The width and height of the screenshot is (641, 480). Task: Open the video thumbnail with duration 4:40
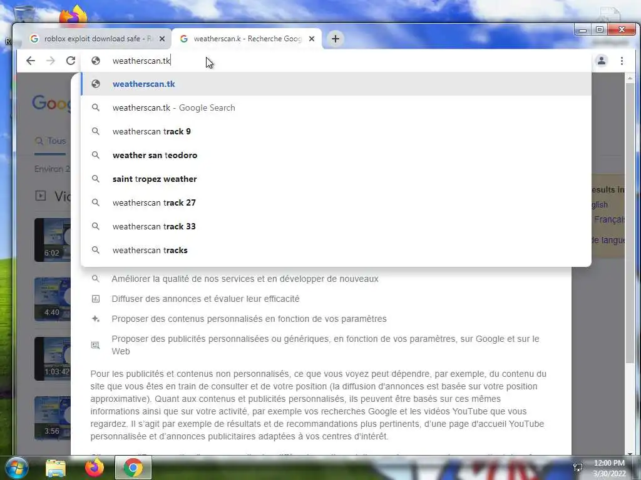[x=53, y=299]
